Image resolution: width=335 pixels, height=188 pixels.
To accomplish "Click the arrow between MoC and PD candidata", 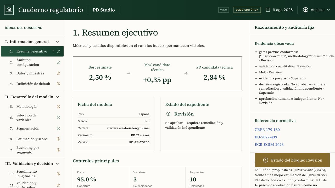I will click(186, 73).
